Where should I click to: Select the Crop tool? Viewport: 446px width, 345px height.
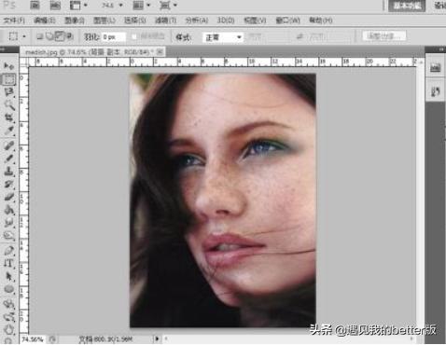8,118
